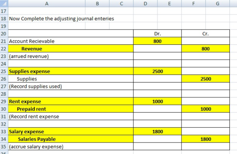This screenshot has height=154, width=237.
Task: Select row 18 header
Action: (x=4, y=19)
